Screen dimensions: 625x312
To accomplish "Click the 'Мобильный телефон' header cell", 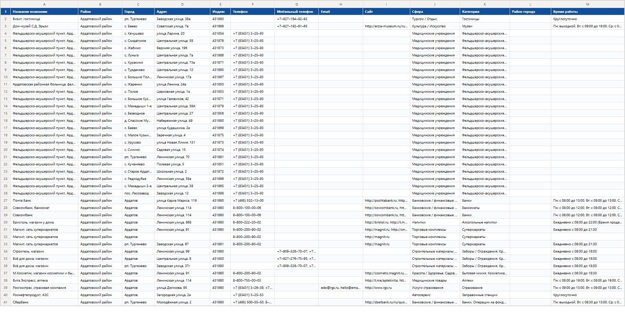I will tap(297, 12).
